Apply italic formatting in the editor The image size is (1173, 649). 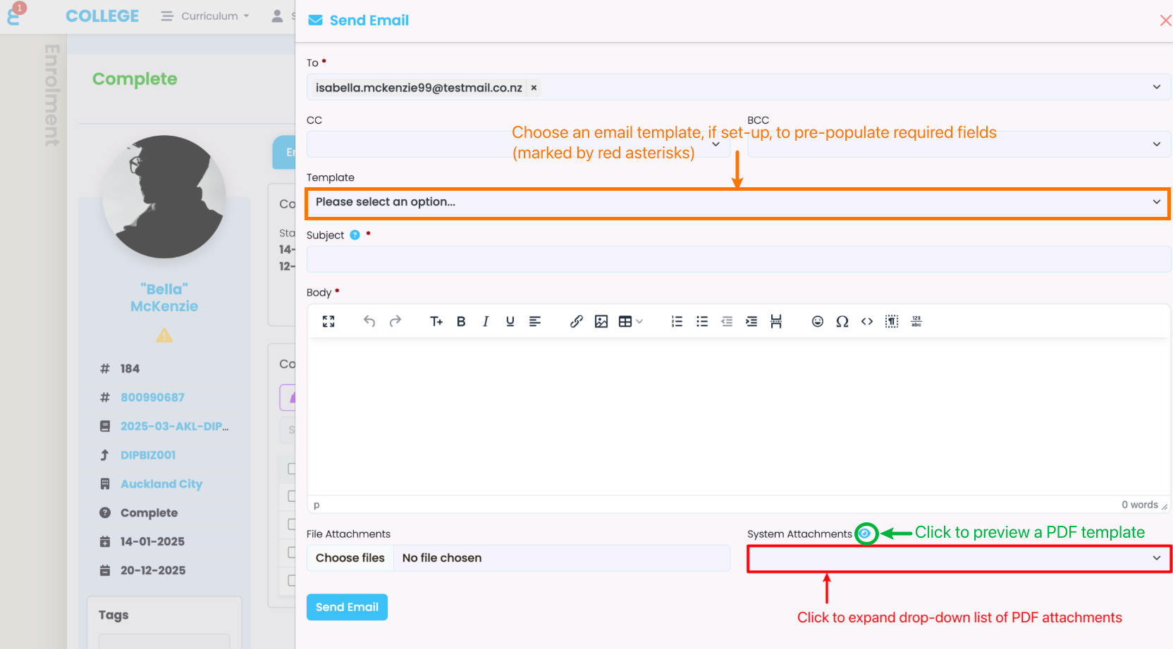click(x=486, y=322)
